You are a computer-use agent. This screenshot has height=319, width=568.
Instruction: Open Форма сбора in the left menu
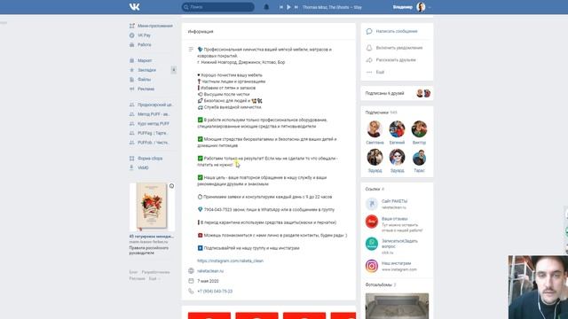point(150,158)
